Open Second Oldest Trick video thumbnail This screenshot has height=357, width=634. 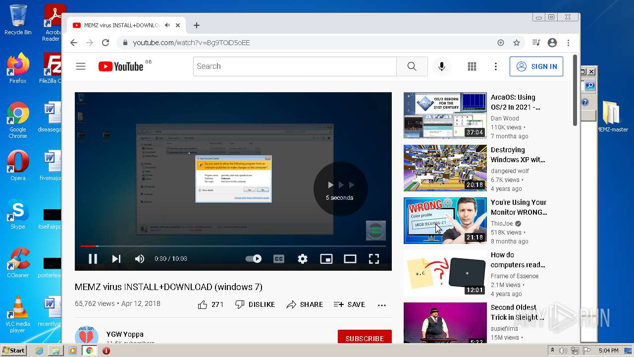pos(445,323)
